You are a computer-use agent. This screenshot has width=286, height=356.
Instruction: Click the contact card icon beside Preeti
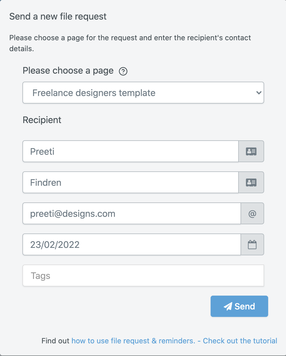(251, 151)
